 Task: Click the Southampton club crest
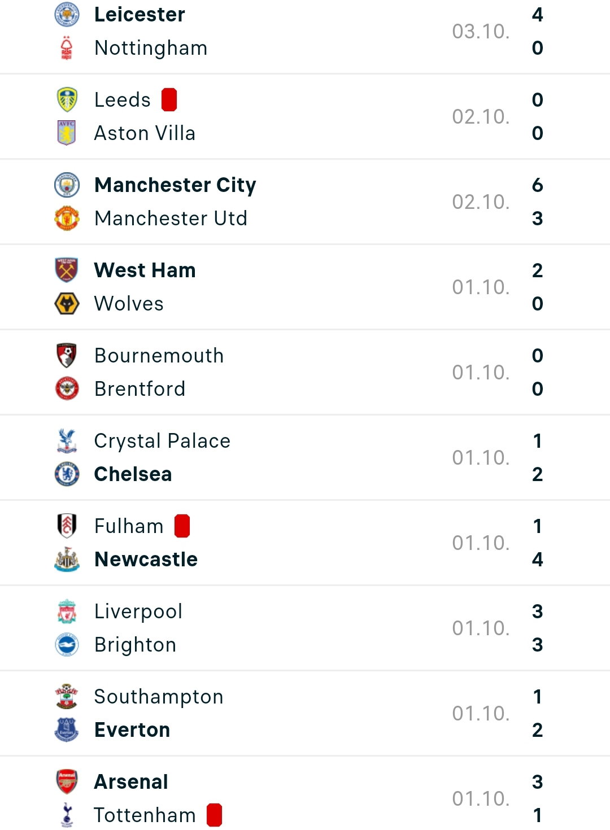pyautogui.click(x=67, y=697)
